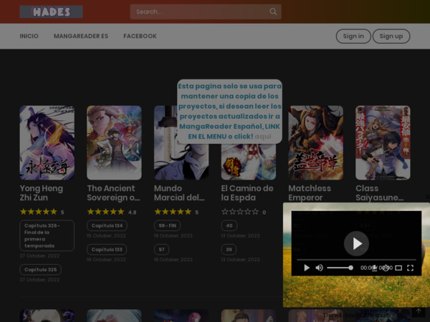Click the rating value 4.8
Image resolution: width=430 pixels, height=322 pixels.
pos(132,213)
